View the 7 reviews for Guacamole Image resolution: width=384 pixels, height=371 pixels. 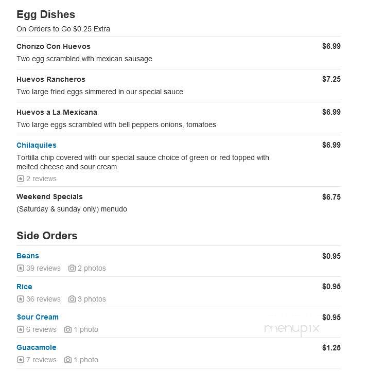pyautogui.click(x=41, y=360)
